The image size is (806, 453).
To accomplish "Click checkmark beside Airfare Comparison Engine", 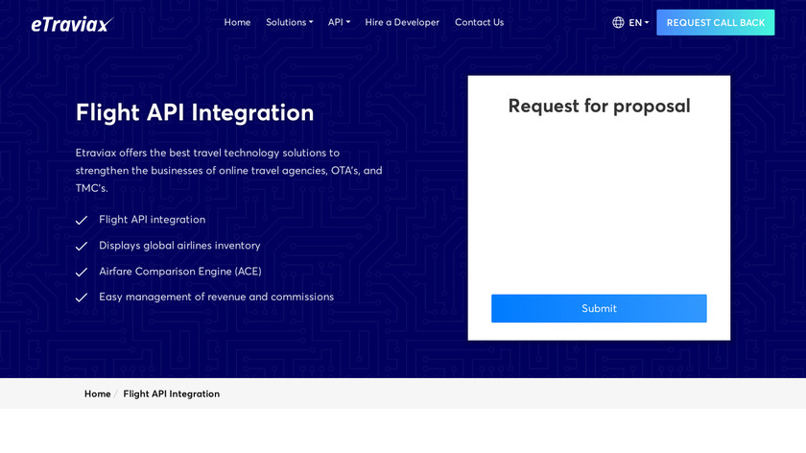I will coord(82,272).
